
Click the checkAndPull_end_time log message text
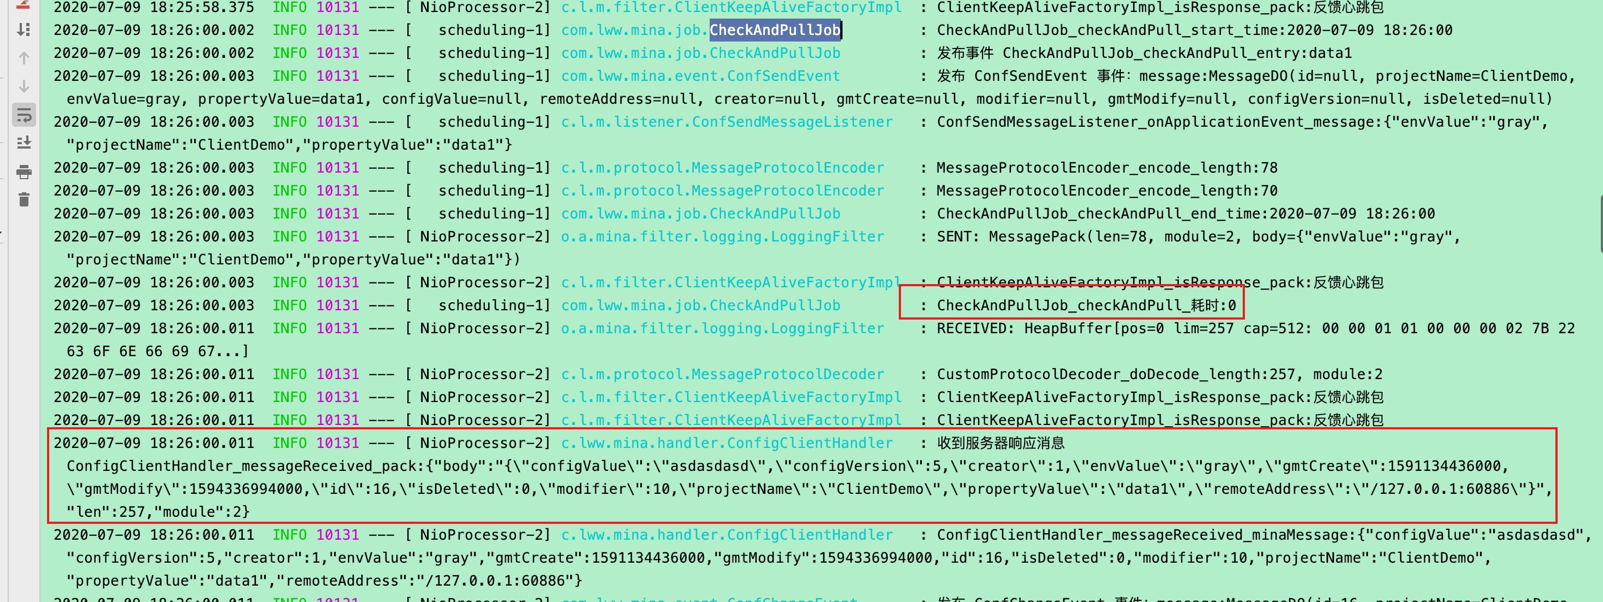point(1185,214)
